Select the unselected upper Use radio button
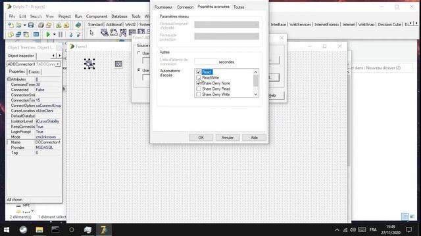Screen dimensions: 421x236 pyautogui.click(x=139, y=53)
